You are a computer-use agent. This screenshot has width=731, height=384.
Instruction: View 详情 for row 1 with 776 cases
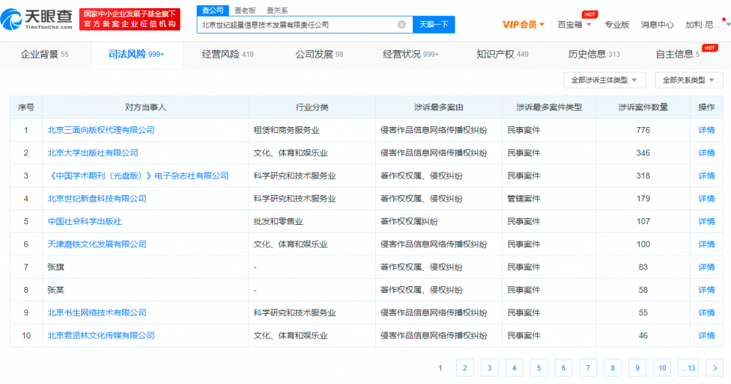coord(706,131)
